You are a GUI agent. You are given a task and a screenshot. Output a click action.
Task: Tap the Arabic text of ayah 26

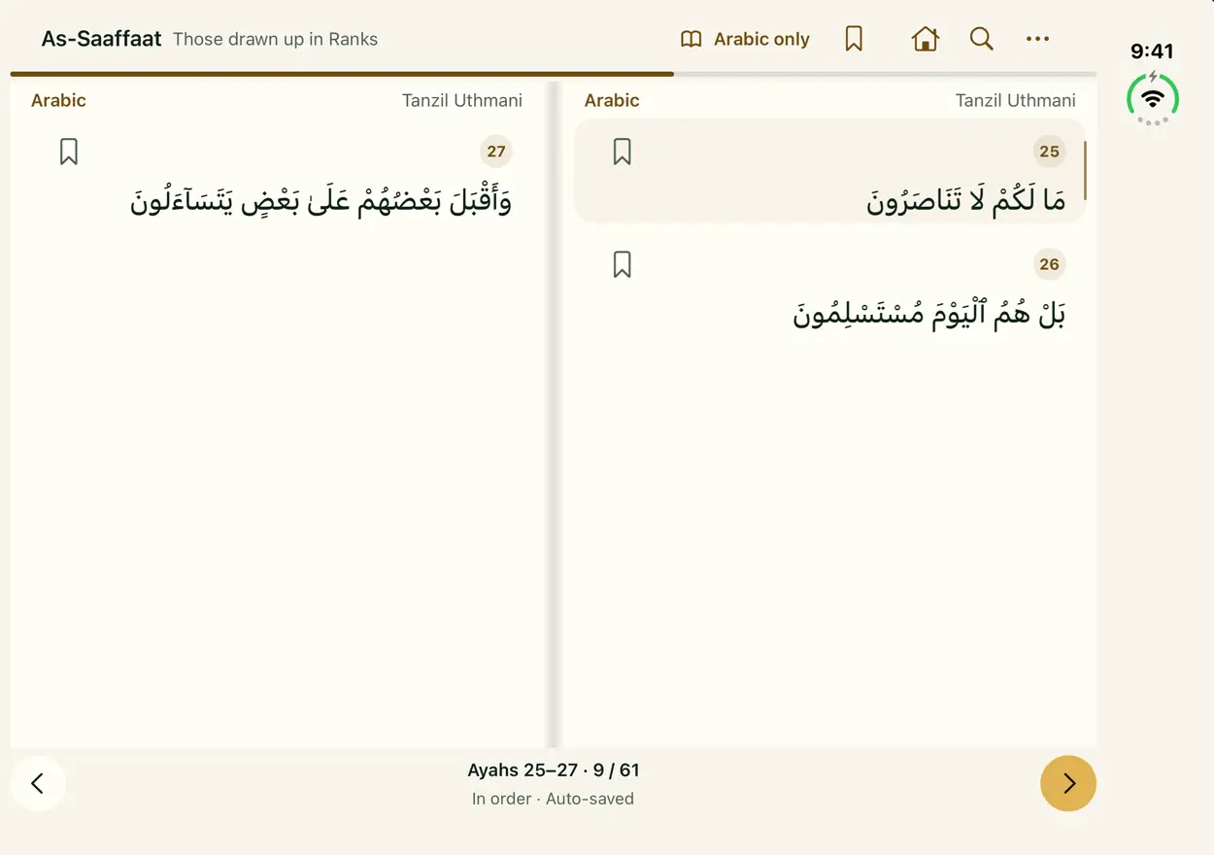(x=929, y=313)
